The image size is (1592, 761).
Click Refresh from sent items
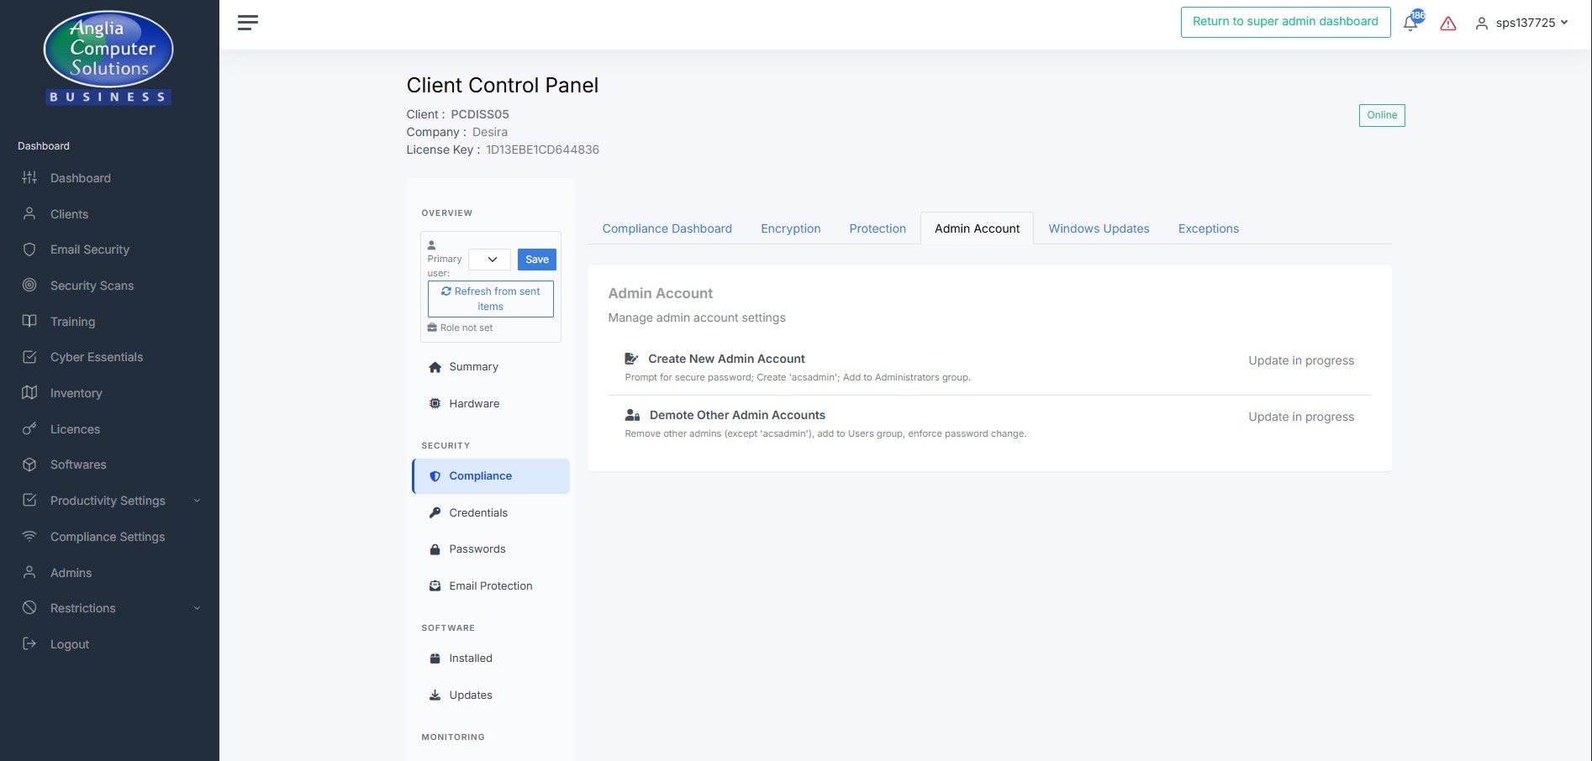click(490, 298)
